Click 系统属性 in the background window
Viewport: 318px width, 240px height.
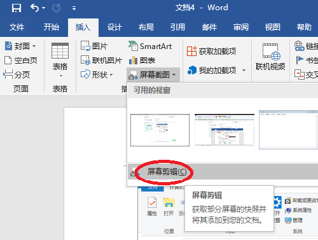(x=298, y=210)
